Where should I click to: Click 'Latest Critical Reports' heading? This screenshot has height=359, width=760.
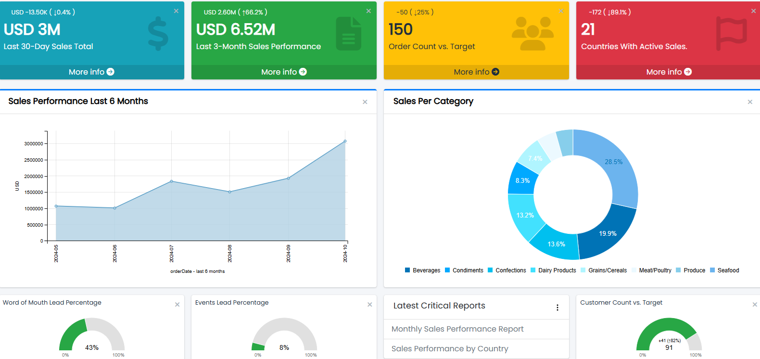pos(439,306)
